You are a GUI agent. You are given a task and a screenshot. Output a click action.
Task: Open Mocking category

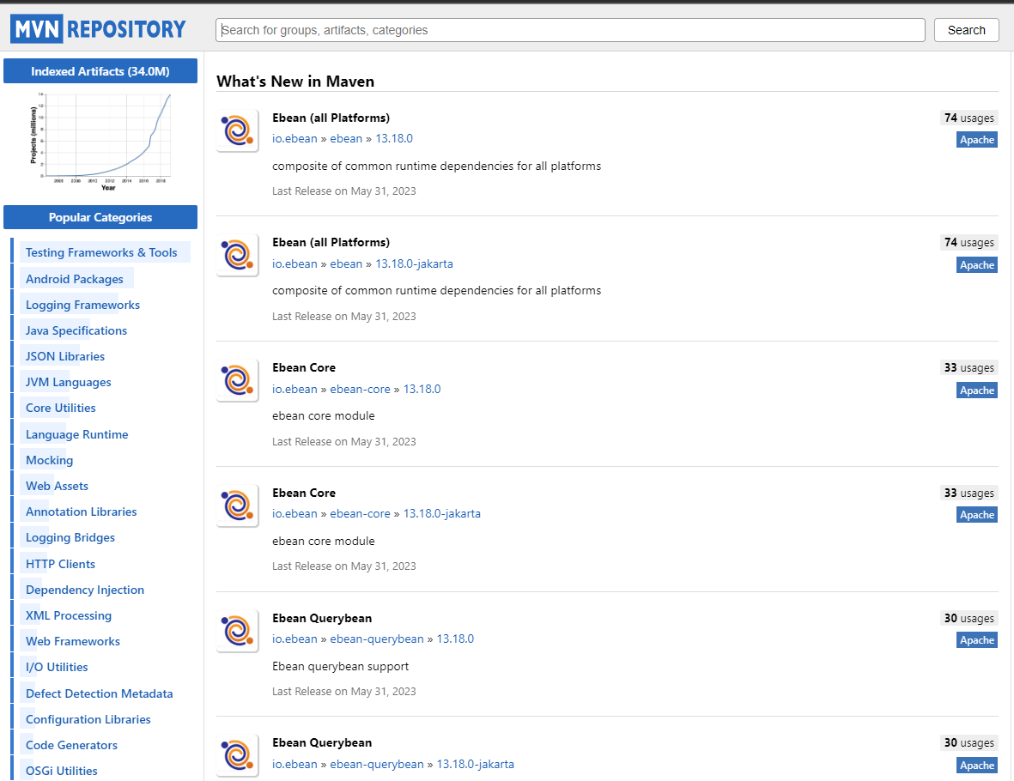49,460
